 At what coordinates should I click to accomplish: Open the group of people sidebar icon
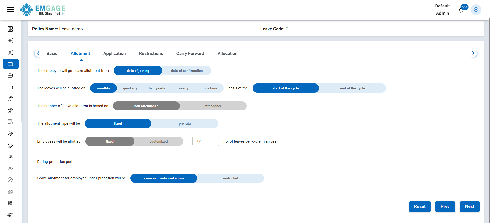10,168
